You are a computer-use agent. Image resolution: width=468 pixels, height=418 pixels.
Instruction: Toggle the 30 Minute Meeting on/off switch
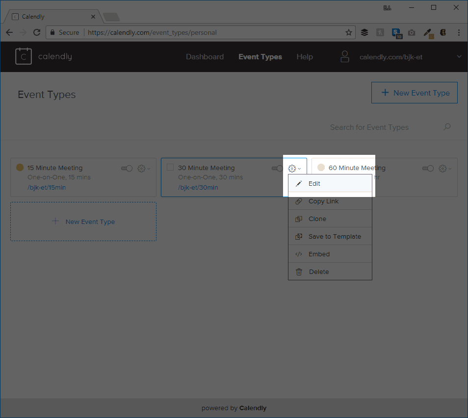coord(277,169)
